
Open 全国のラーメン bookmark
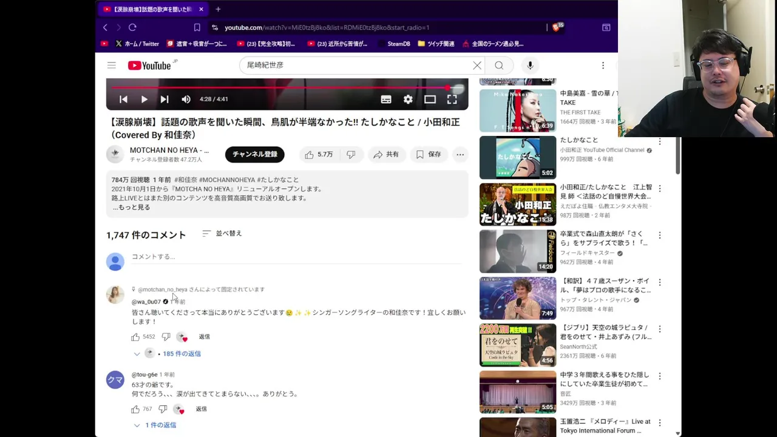[x=492, y=44]
